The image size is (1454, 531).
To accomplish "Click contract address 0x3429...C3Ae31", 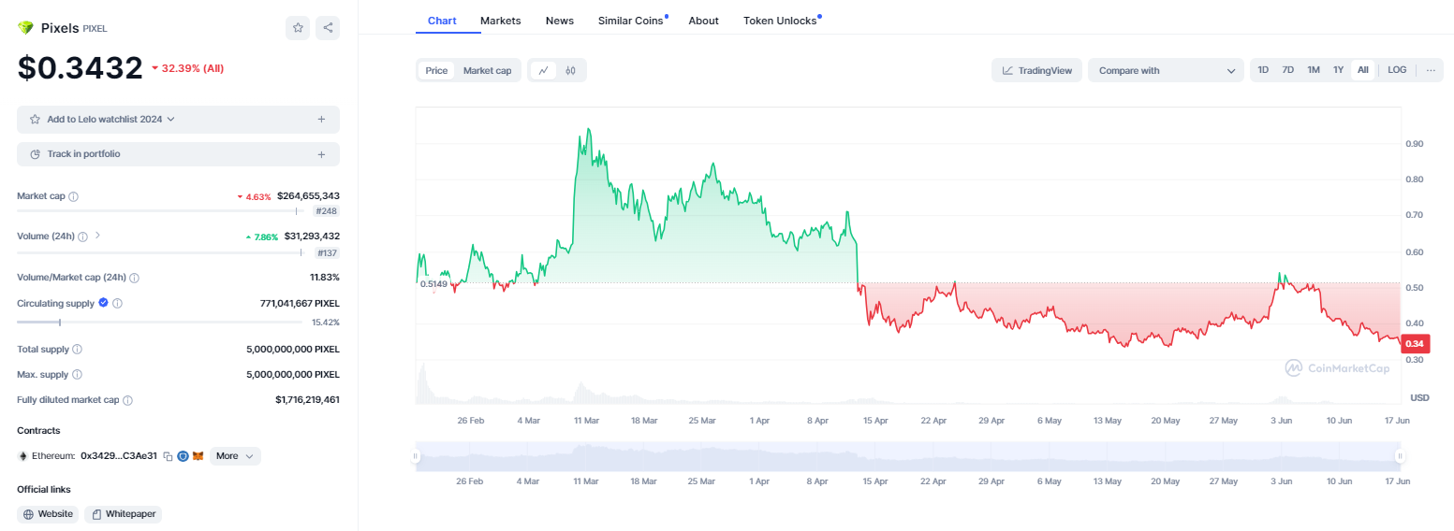I will click(x=119, y=456).
